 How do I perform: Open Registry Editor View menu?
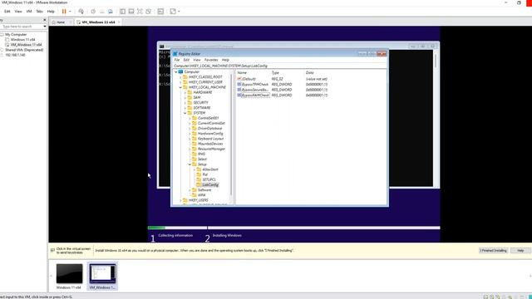197,60
